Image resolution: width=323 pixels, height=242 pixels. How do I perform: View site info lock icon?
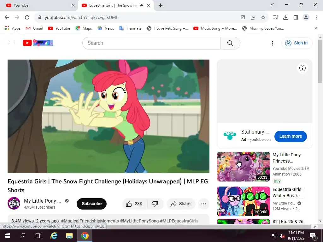click(40, 17)
